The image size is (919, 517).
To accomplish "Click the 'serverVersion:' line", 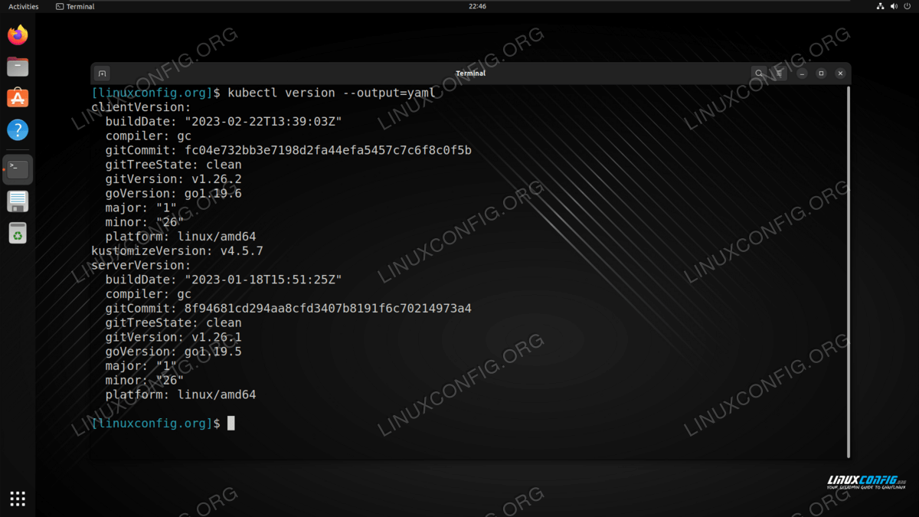I will [141, 265].
